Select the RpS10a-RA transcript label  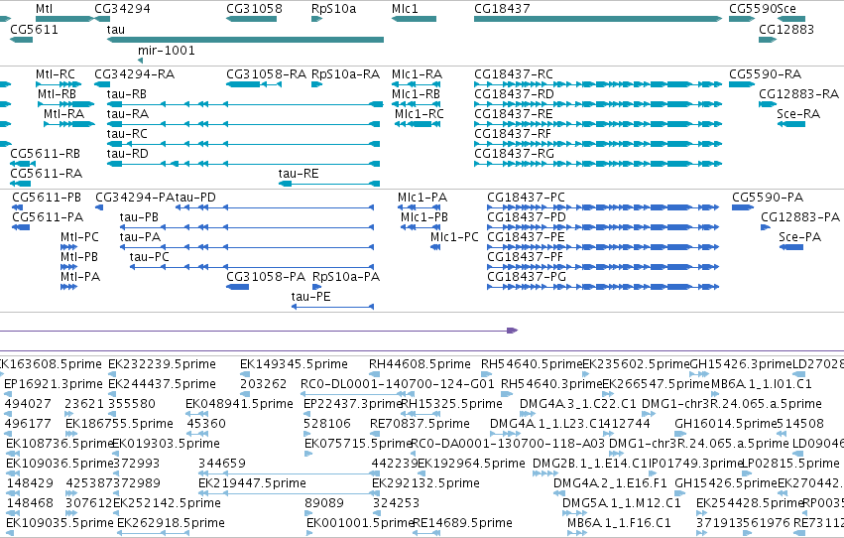(x=345, y=73)
